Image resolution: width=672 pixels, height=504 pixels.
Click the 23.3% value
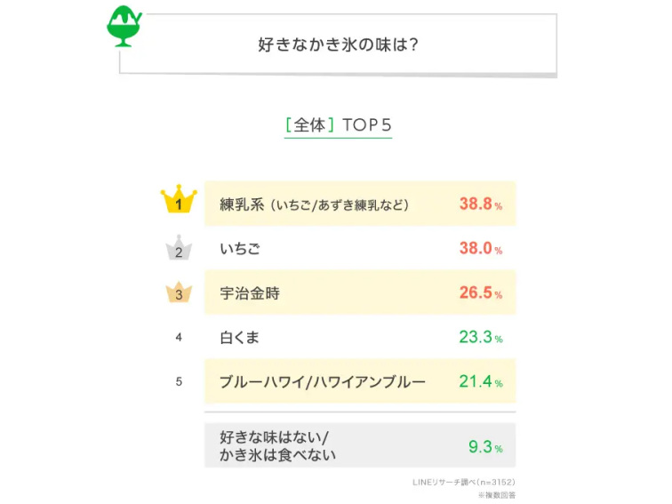tap(480, 337)
